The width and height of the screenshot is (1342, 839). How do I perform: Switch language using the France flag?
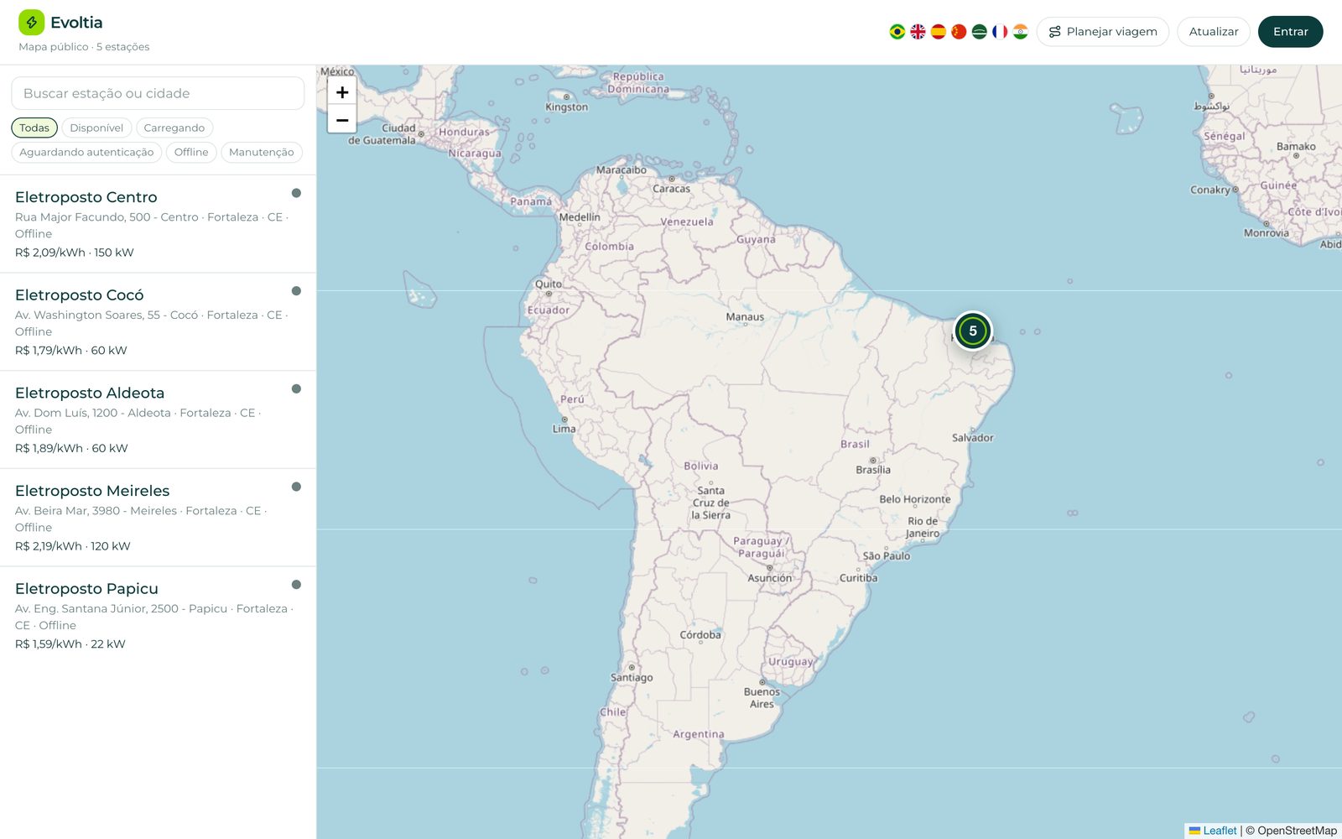tap(1000, 32)
